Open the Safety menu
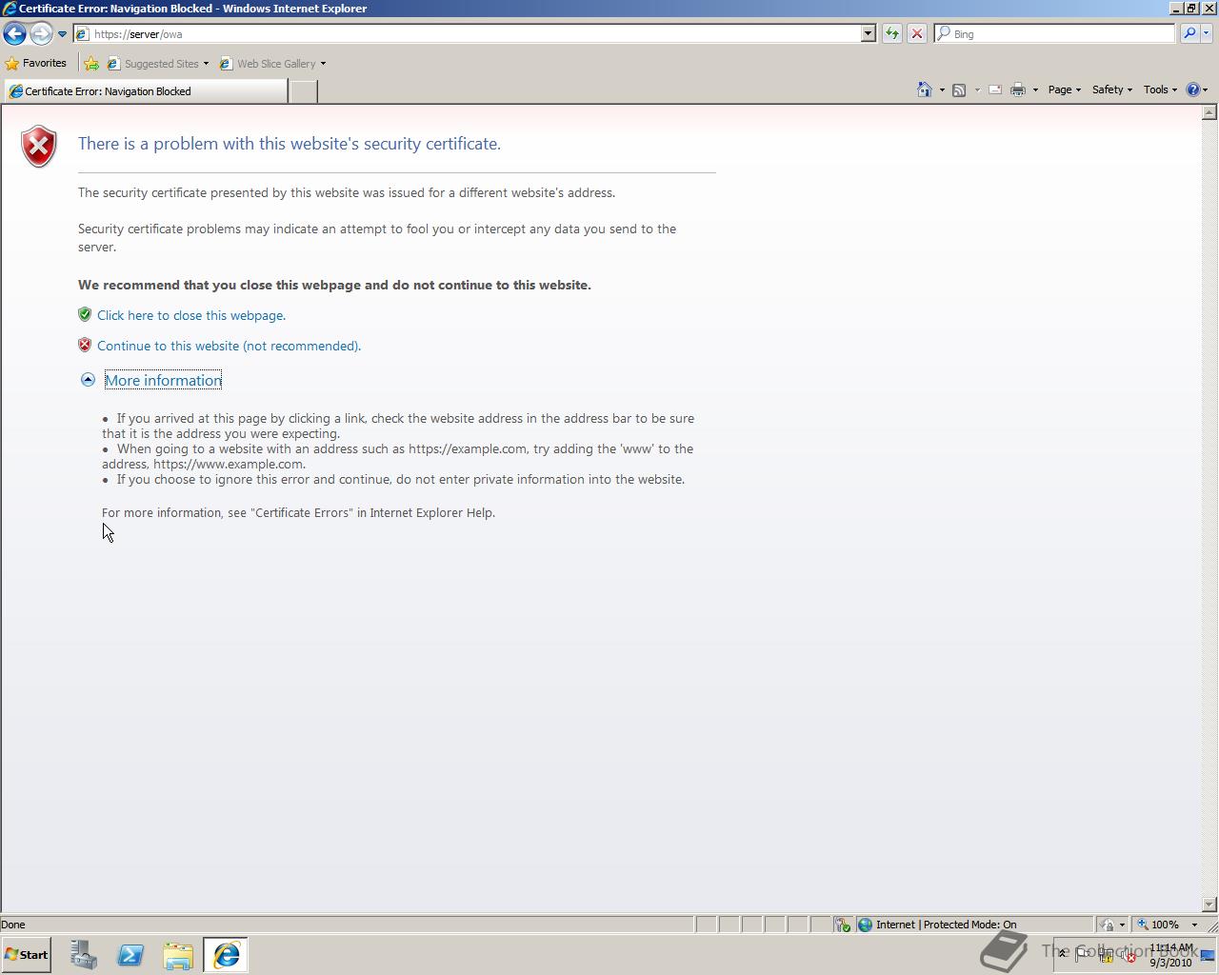1219x975 pixels. pos(1112,90)
